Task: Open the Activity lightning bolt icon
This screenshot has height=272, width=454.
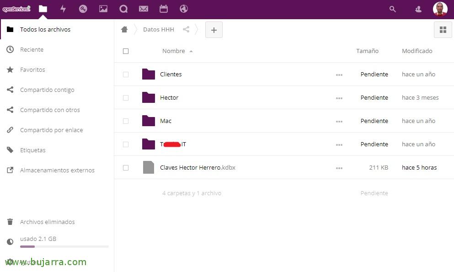Action: click(63, 9)
